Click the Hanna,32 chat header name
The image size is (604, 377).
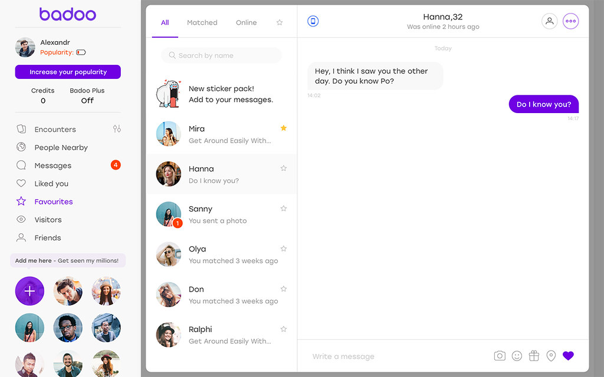pyautogui.click(x=442, y=17)
